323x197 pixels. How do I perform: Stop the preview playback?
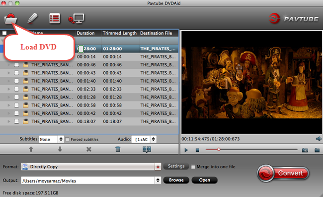coord(197,150)
